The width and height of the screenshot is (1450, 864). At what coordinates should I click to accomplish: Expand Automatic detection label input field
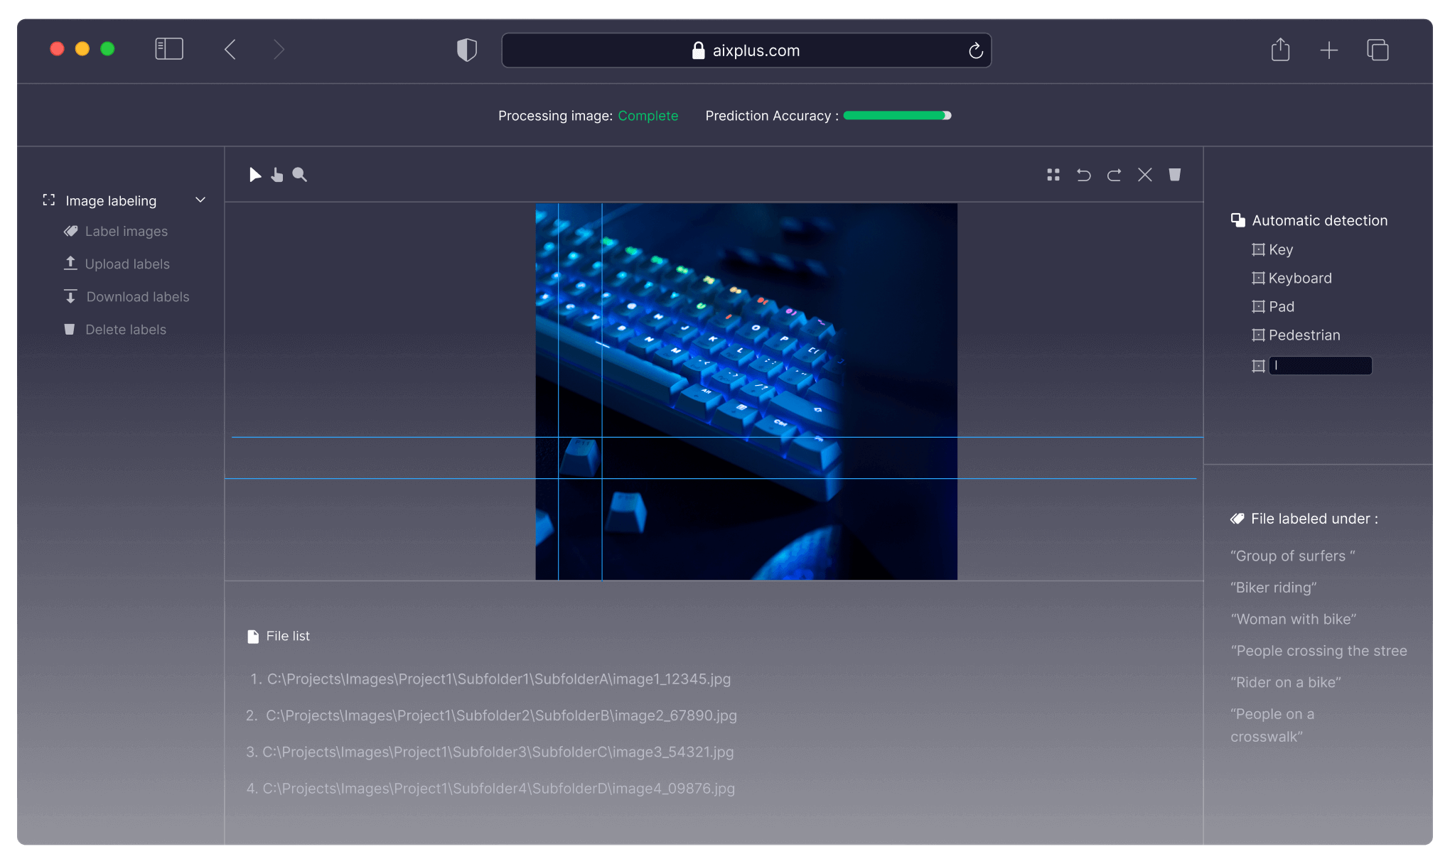[1319, 364]
